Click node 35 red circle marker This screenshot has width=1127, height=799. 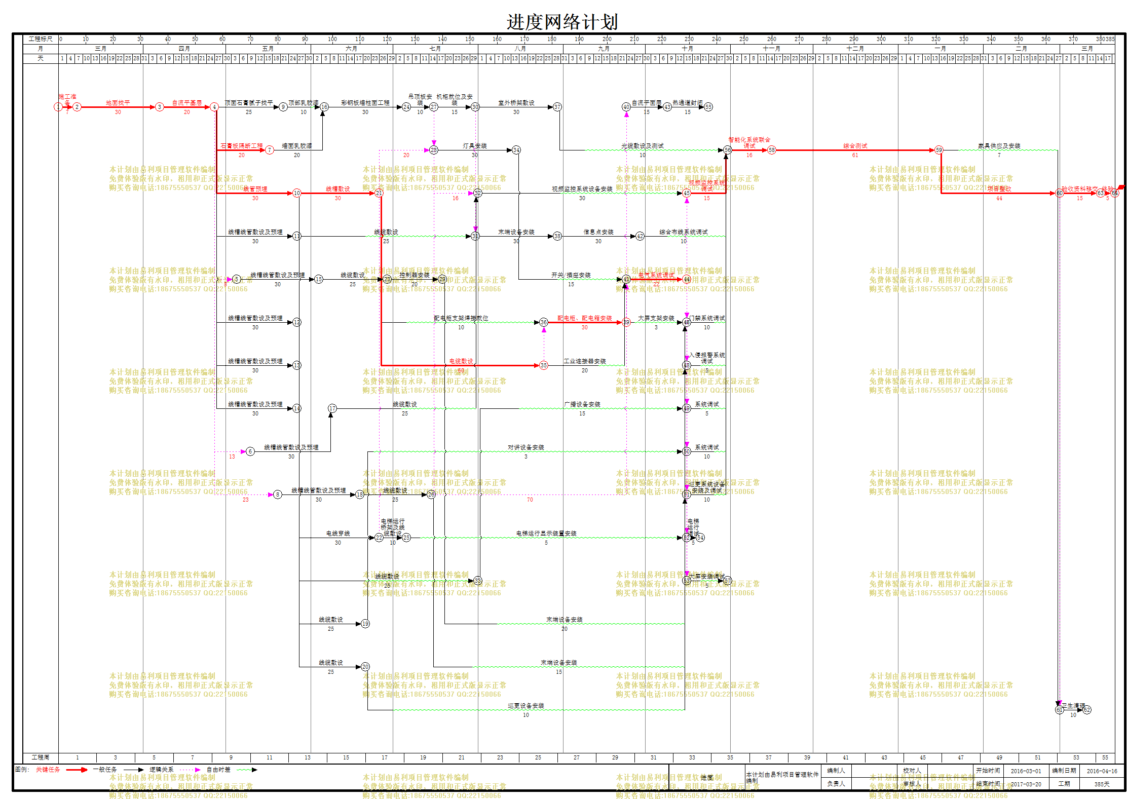point(544,365)
